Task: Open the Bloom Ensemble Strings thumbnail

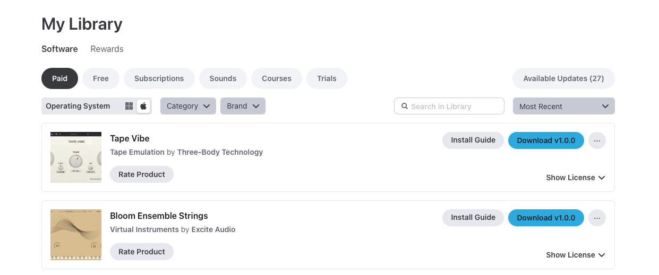Action: point(76,235)
